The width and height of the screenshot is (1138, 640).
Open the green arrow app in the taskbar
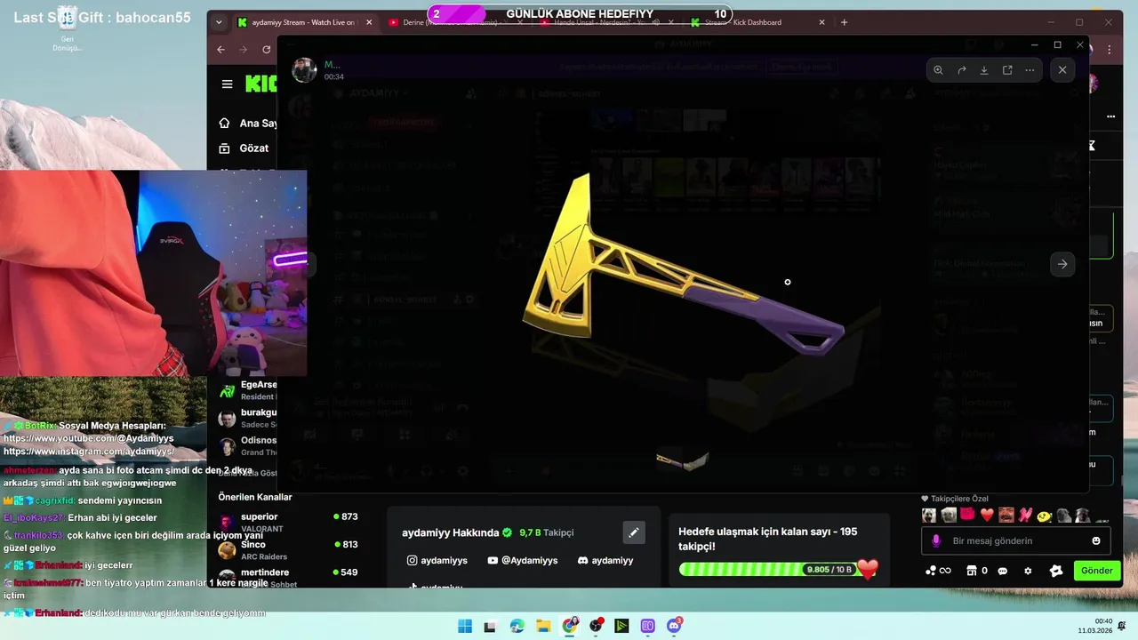point(622,626)
